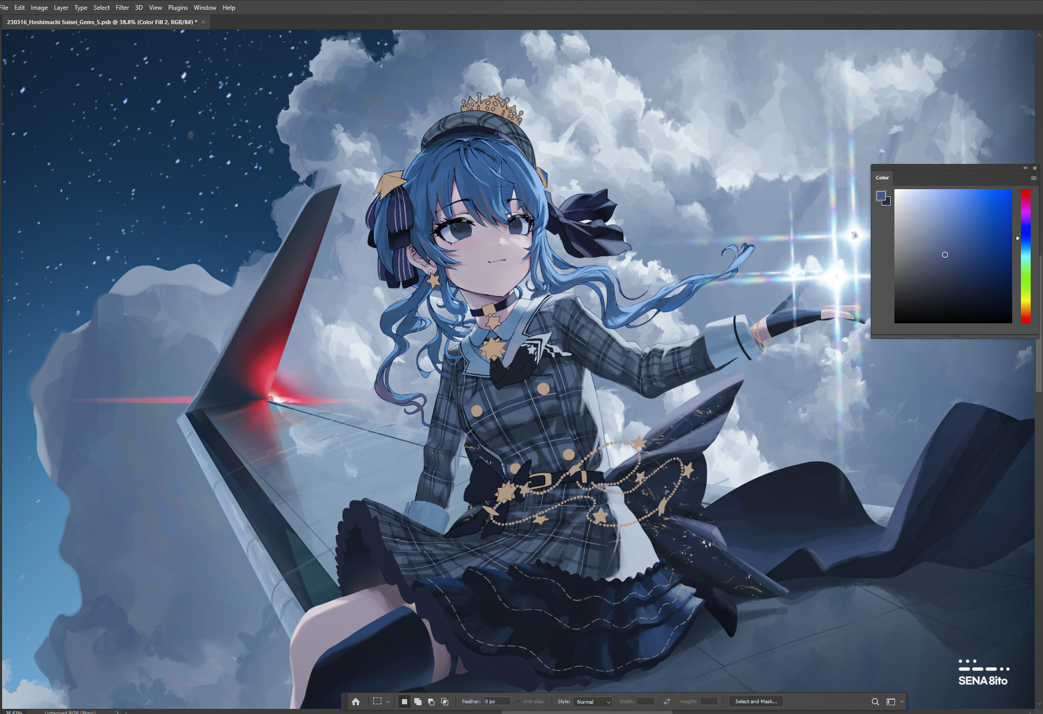Click the Subtract from Selection icon
Viewport: 1043px width, 714px height.
[x=431, y=701]
